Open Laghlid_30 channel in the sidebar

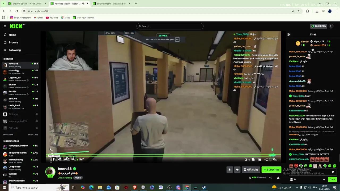[x=20, y=79]
